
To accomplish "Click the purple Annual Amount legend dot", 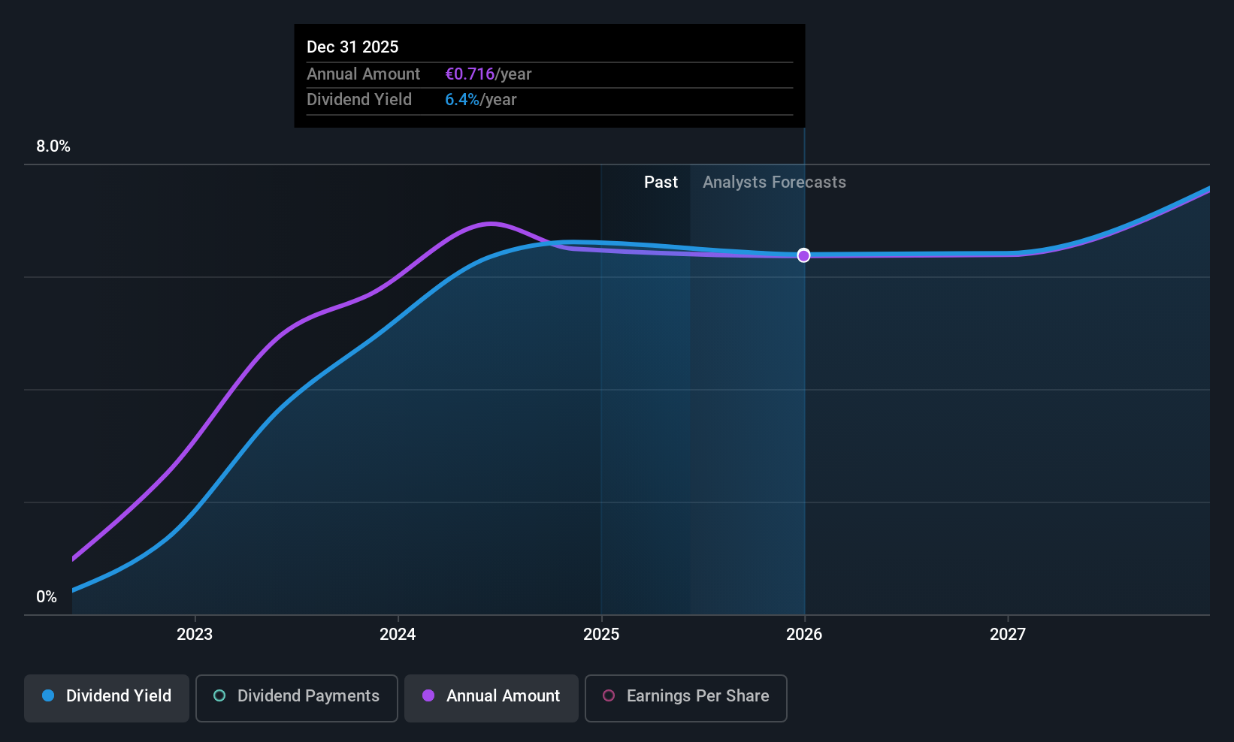I will (428, 695).
